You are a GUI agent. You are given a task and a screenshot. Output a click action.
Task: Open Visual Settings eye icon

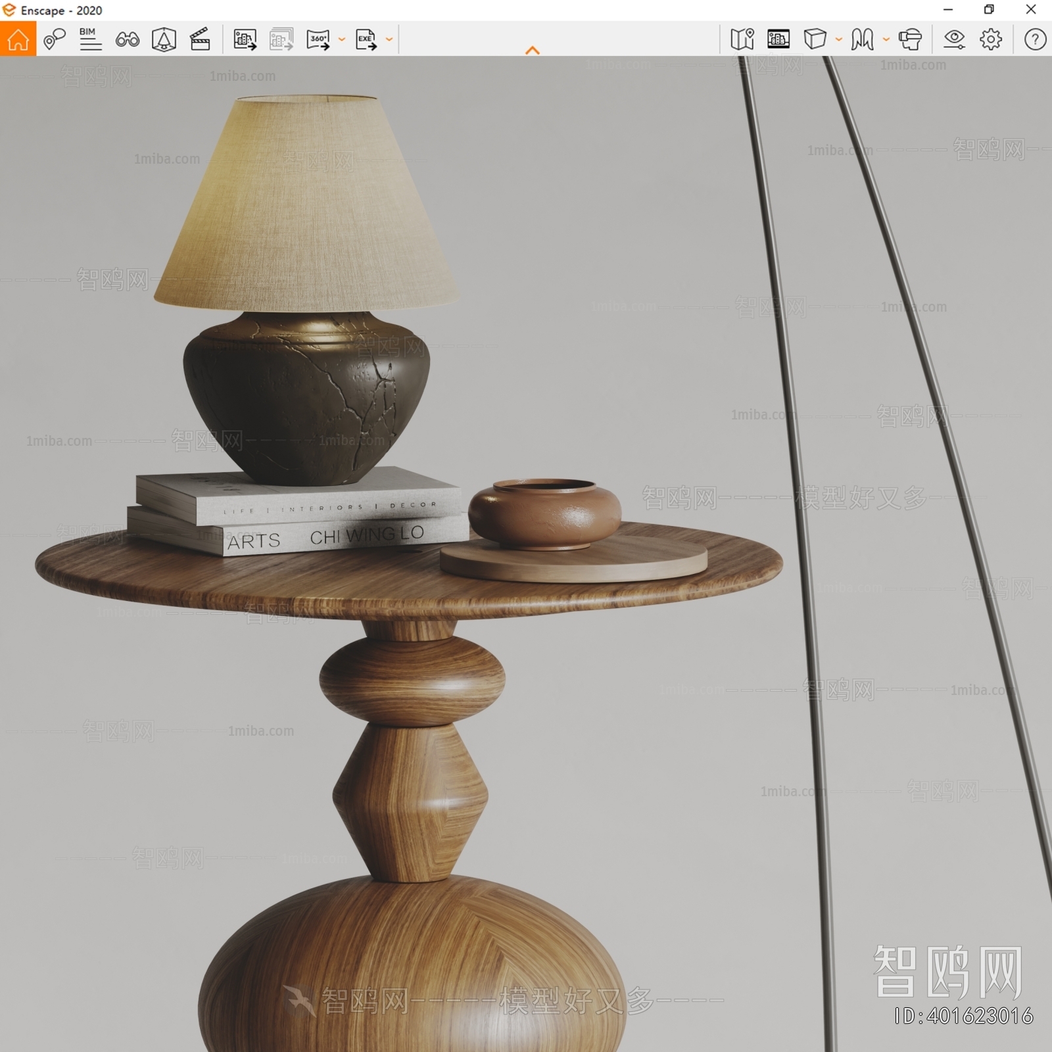coord(954,39)
